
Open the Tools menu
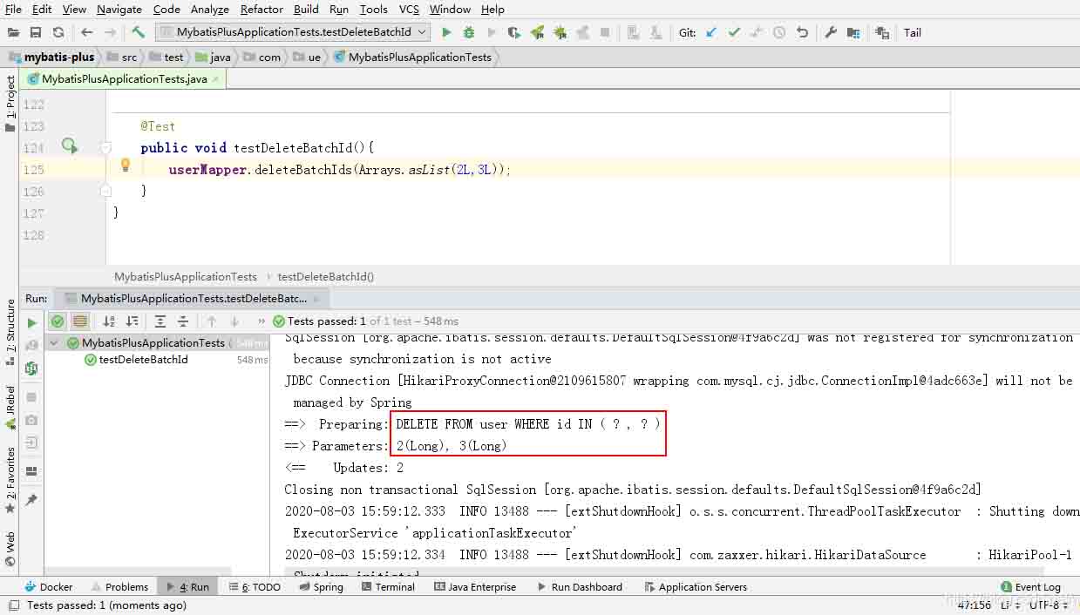(x=373, y=9)
